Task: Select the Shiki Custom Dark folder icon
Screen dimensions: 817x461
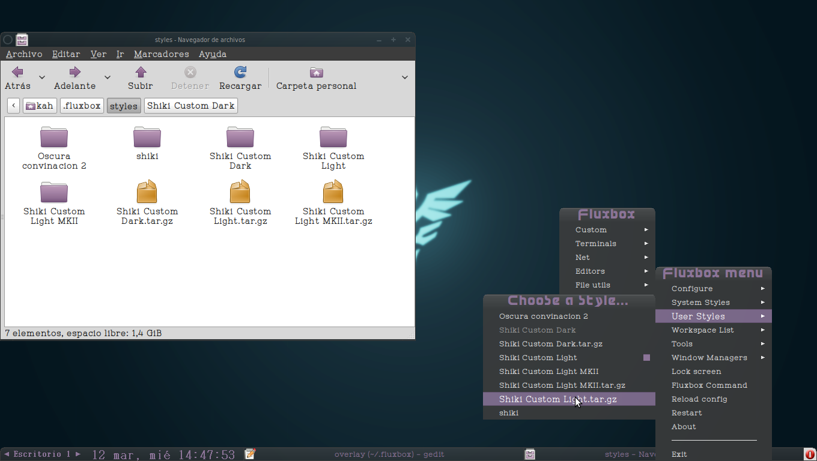Action: [240, 137]
